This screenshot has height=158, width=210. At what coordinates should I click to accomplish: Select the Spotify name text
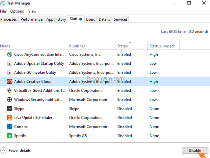tap(20, 136)
